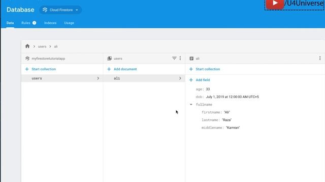Click Start collection under ali document

tap(208, 69)
